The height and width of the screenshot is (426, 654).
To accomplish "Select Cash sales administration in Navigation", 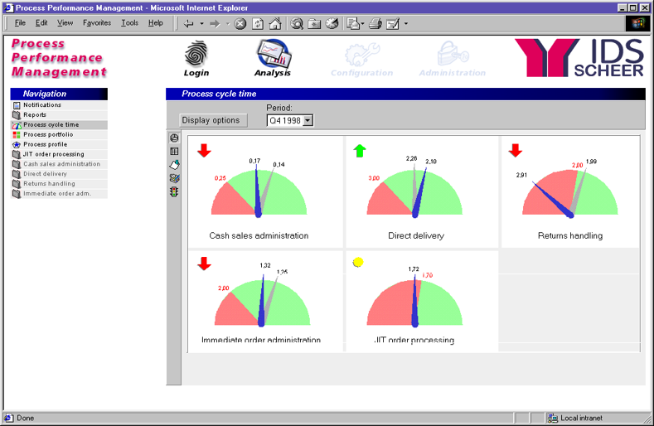I will point(61,164).
